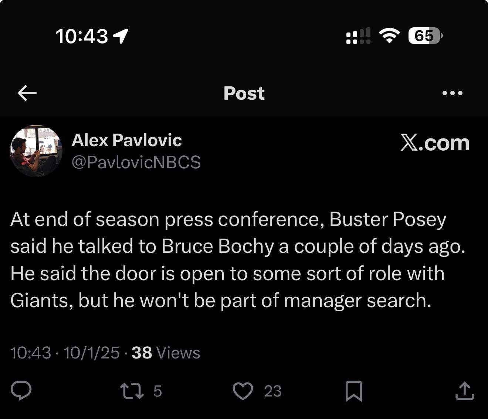Open Alex Pavlovic's profile picture
488x419 pixels.
click(x=36, y=151)
